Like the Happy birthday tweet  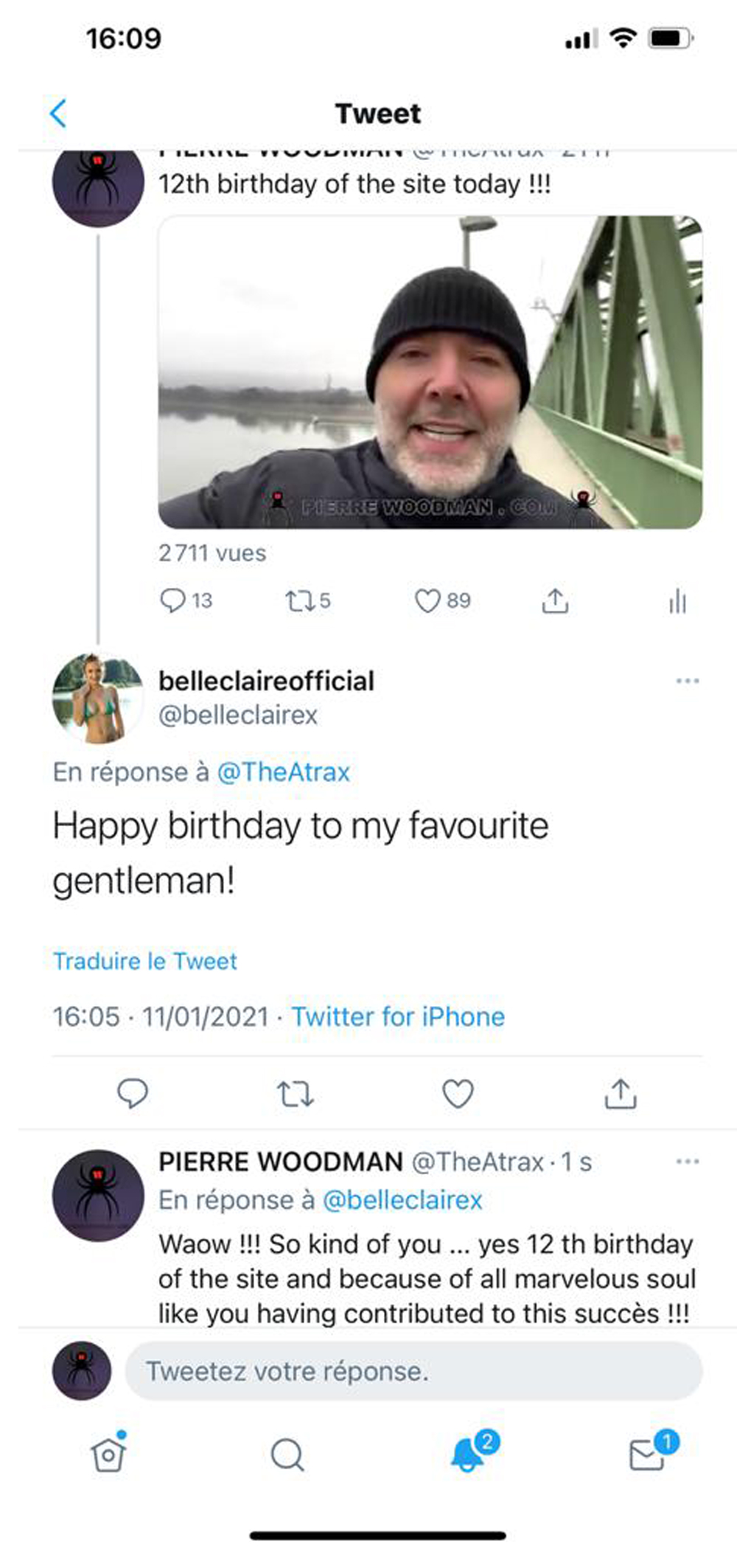click(458, 1093)
